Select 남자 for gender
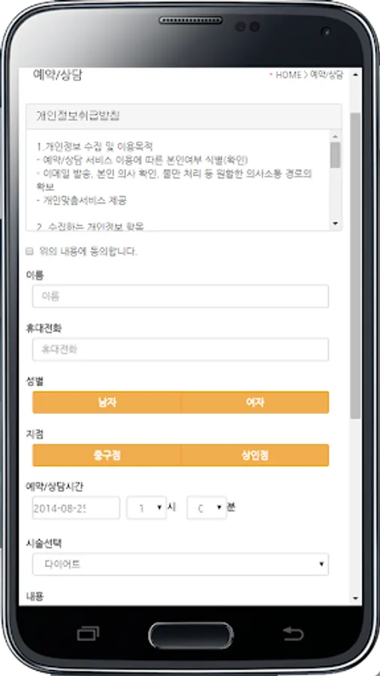 107,403
